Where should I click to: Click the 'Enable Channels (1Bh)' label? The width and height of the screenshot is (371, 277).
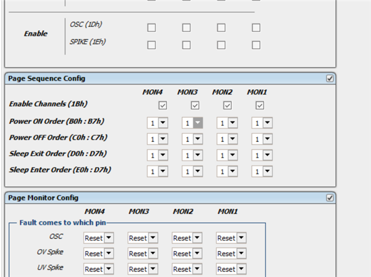(48, 104)
